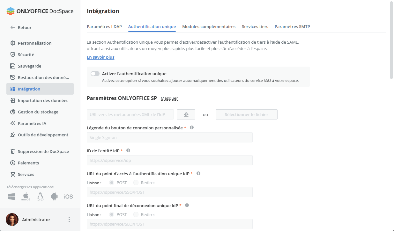Download the Windows desktop app

tap(11, 197)
